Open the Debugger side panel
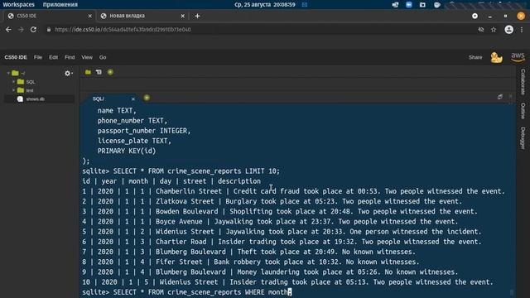 pos(523,138)
